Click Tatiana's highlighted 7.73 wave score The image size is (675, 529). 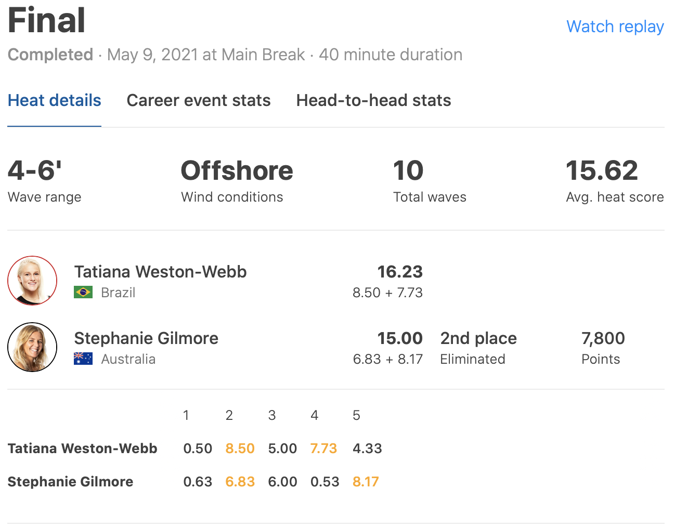[x=323, y=448]
